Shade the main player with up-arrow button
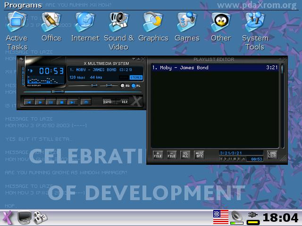 [x=138, y=59]
